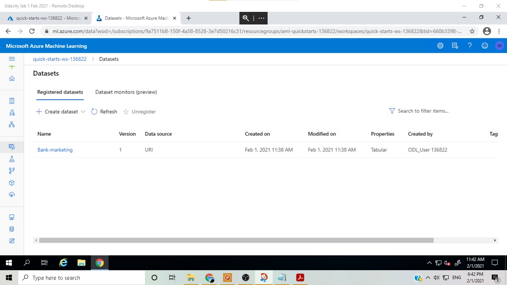507x285 pixels.
Task: Sort by the Name column header
Action: click(44, 134)
